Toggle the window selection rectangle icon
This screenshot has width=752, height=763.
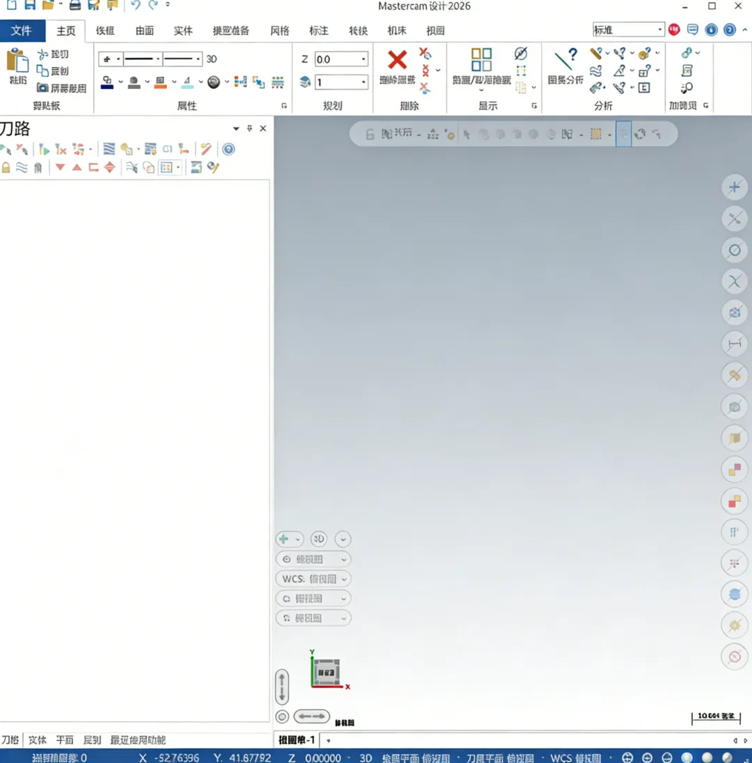(596, 134)
